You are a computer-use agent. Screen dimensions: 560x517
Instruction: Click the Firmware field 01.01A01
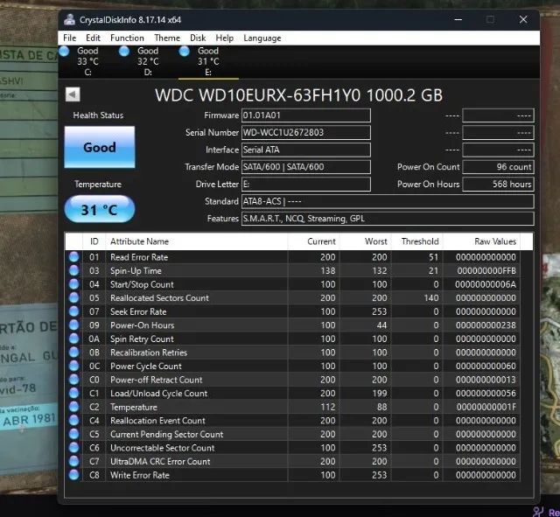point(306,115)
